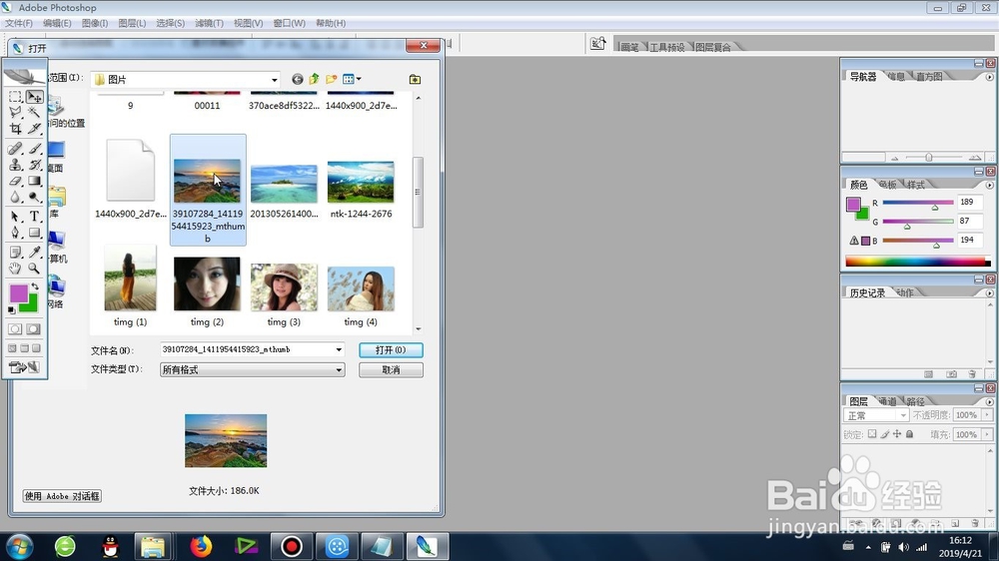Select the Move tool

click(x=34, y=97)
